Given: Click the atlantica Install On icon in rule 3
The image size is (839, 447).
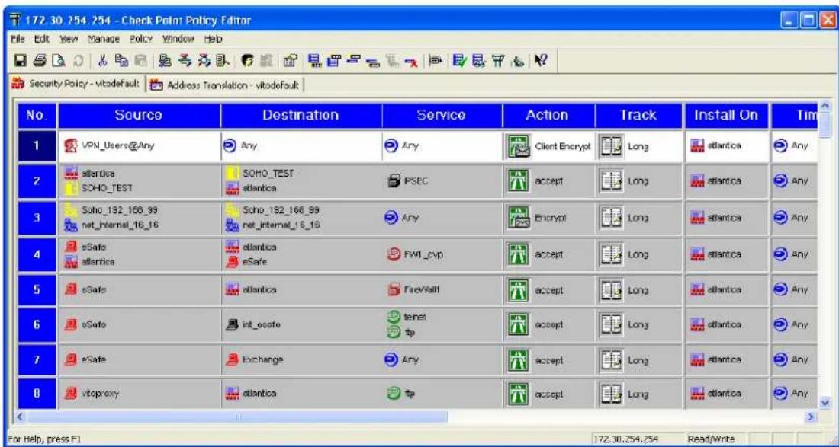Looking at the screenshot, I should (697, 218).
